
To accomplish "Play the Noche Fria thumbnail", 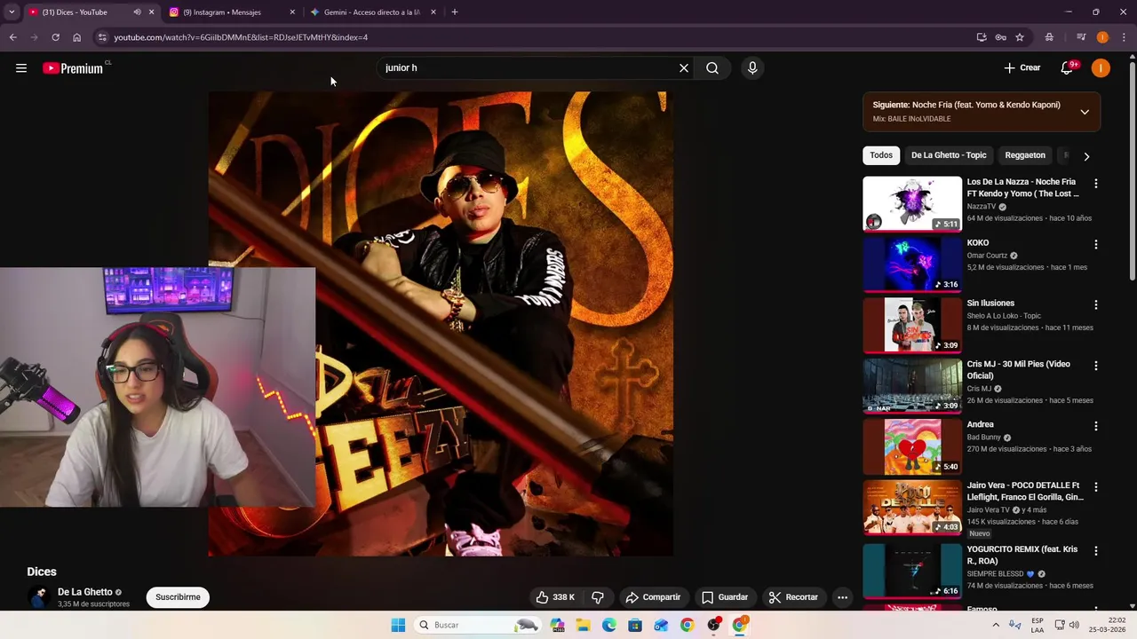I will click(x=912, y=203).
